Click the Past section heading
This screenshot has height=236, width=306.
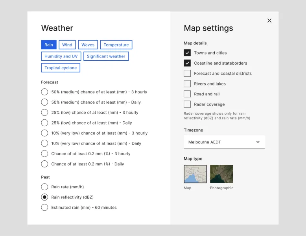[x=45, y=177]
